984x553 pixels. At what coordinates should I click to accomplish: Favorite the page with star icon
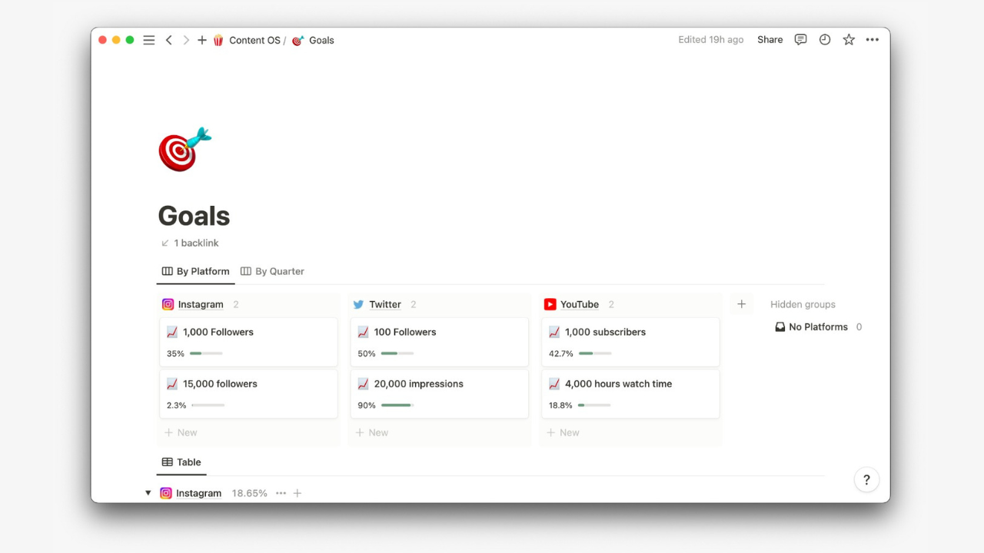[x=849, y=40]
